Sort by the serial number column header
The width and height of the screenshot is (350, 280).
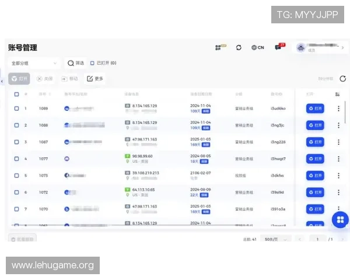click(x=45, y=94)
